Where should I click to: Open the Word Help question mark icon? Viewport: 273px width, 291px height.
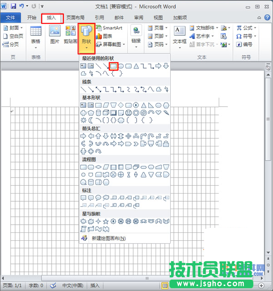267,17
